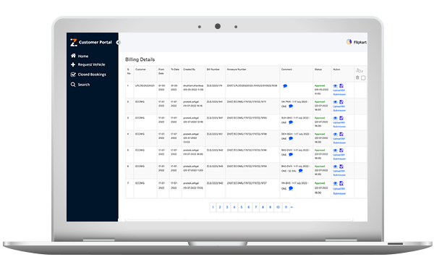Click the file icon in row 7 actions

point(341,183)
